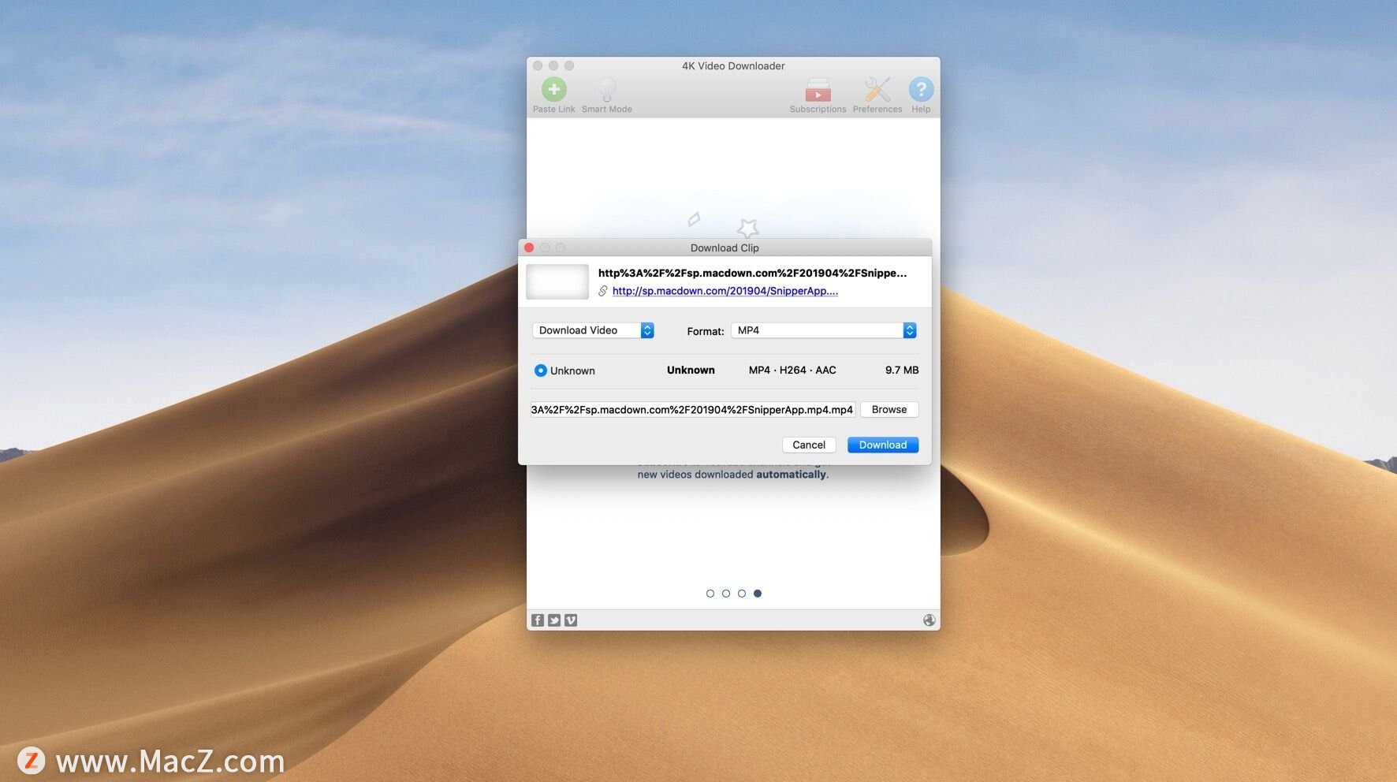Open Preferences tools icon
The width and height of the screenshot is (1397, 782).
click(x=877, y=89)
